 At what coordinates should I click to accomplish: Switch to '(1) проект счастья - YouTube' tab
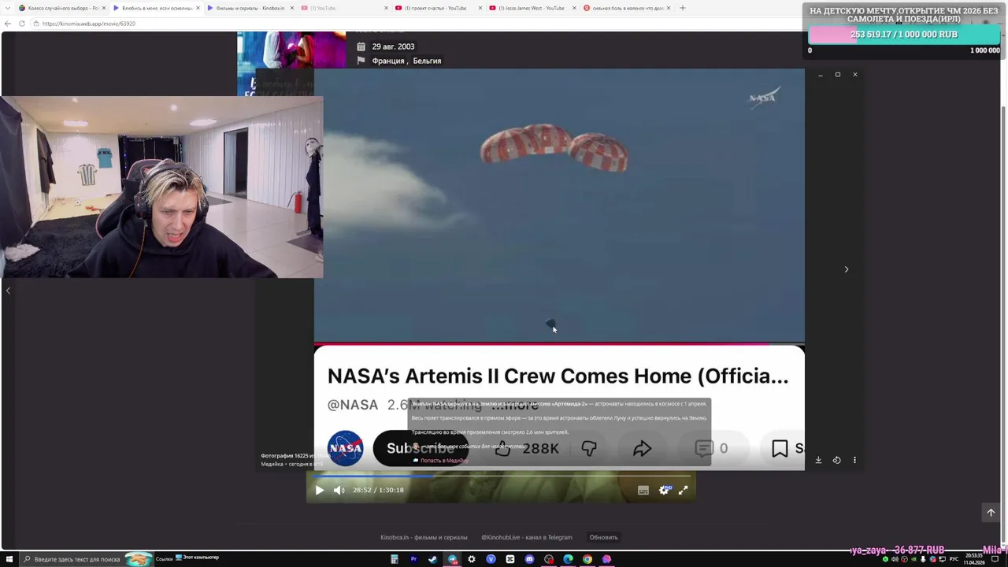click(437, 8)
